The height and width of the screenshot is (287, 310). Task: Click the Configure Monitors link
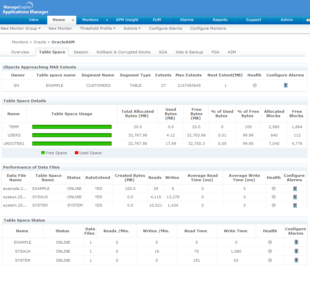click(x=208, y=28)
